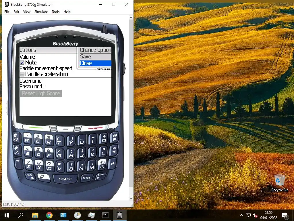Open Windows Start menu

coord(7,215)
